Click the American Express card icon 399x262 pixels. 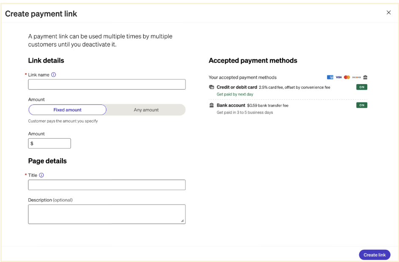[330, 77]
